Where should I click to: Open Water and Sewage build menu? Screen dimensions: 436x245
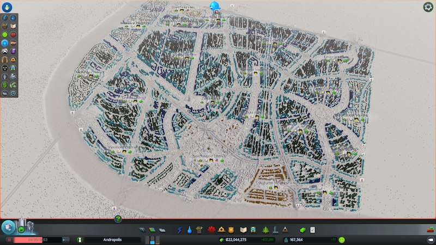point(189,230)
